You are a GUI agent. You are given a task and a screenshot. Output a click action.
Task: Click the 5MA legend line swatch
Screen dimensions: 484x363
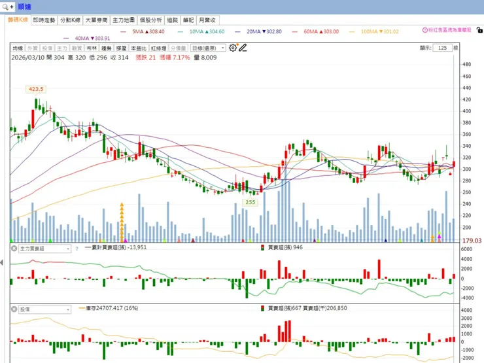pos(124,31)
